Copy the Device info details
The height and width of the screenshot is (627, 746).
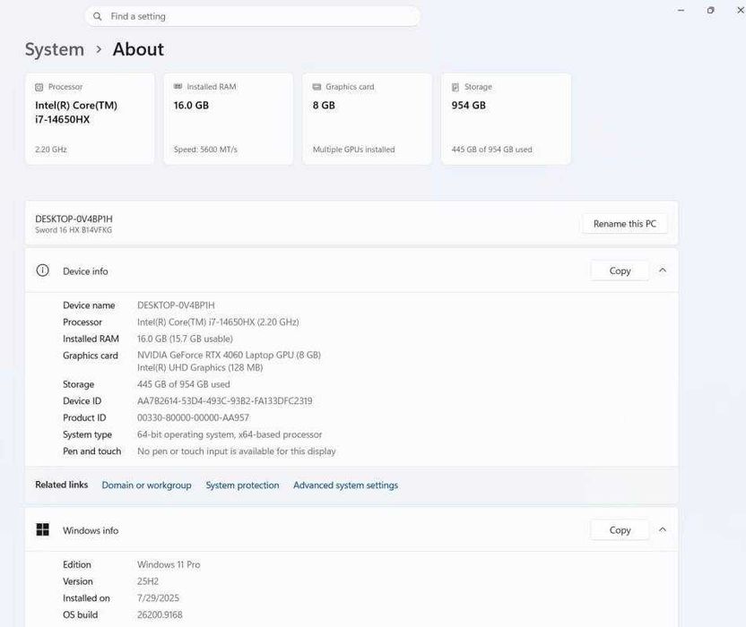click(x=620, y=271)
